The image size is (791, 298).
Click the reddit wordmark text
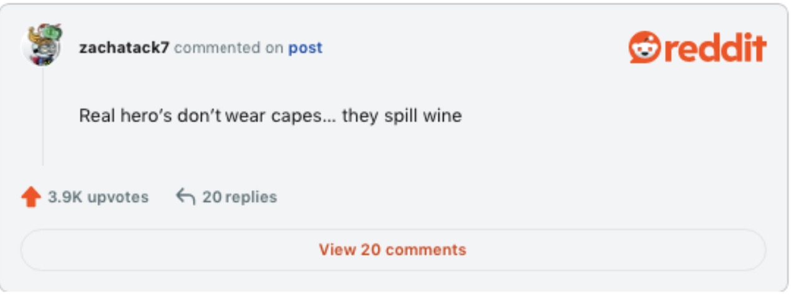point(711,49)
